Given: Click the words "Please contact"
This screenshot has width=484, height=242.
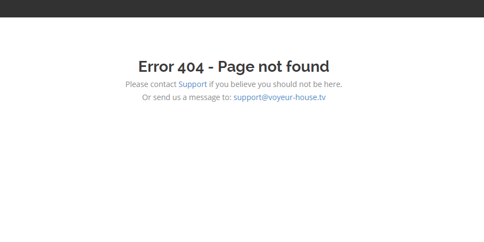Looking at the screenshot, I should 151,84.
